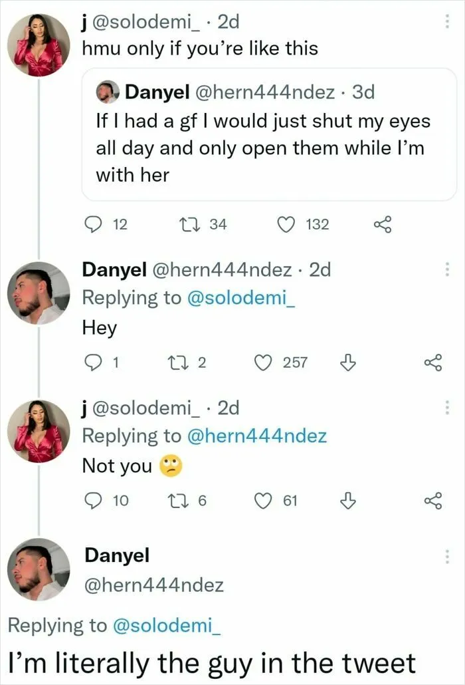Open more options on last Danyel tweet
Viewport: 465px width, 685px height.
point(446,557)
